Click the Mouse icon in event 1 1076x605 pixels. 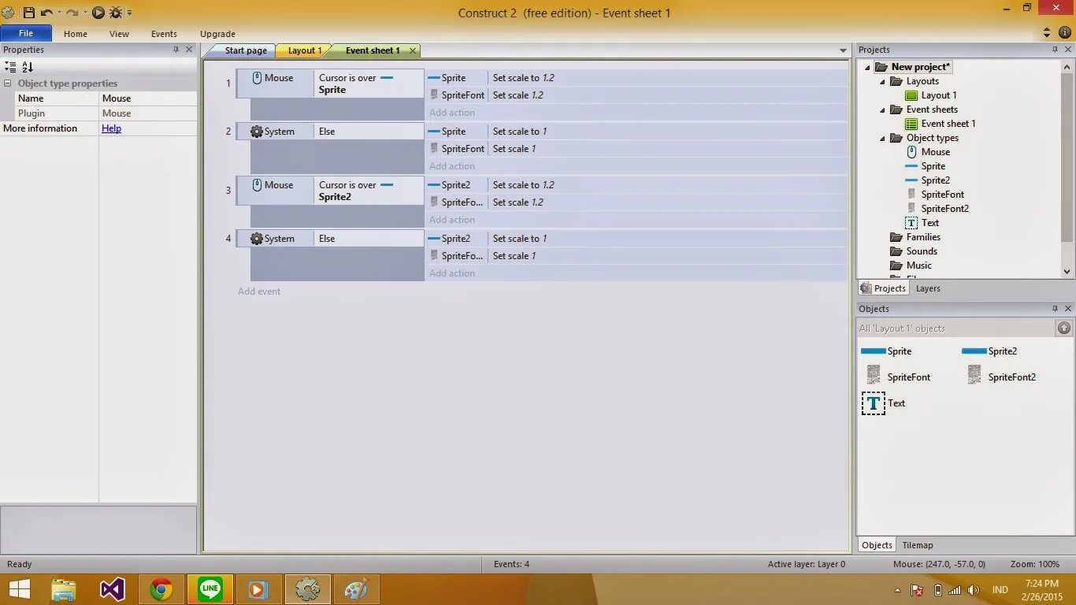tap(257, 78)
